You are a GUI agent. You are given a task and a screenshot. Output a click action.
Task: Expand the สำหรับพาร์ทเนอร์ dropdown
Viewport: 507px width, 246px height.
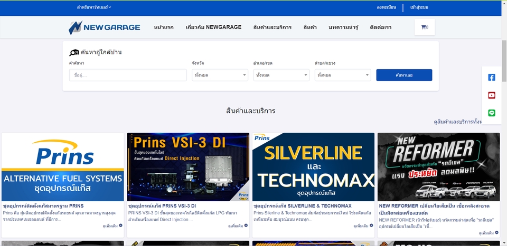(x=94, y=7)
